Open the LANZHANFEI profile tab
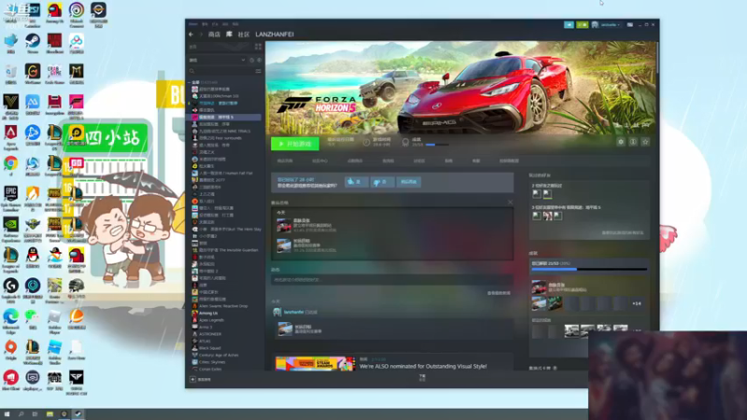The width and height of the screenshot is (747, 420). click(275, 35)
